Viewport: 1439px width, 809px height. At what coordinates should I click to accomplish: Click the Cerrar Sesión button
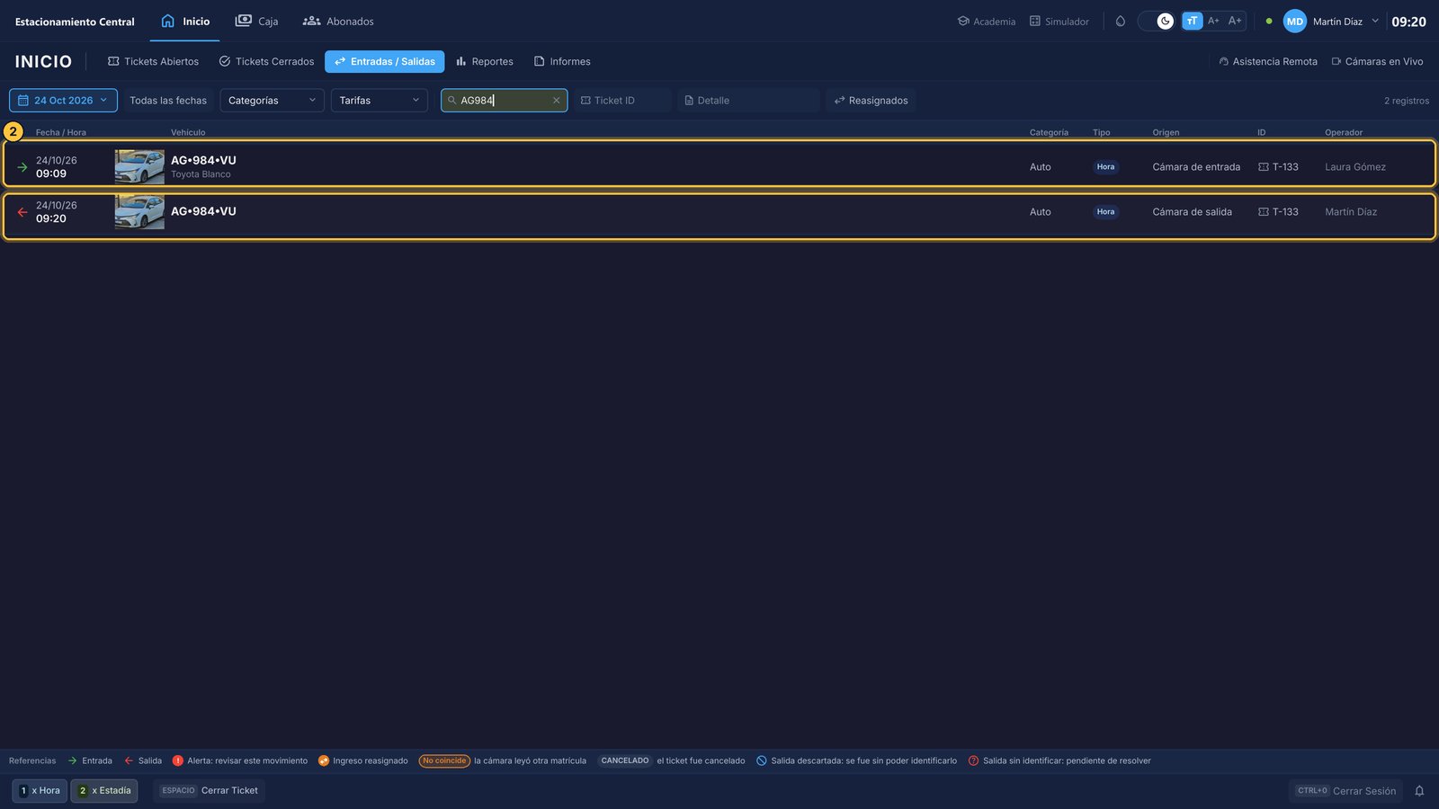click(1346, 791)
